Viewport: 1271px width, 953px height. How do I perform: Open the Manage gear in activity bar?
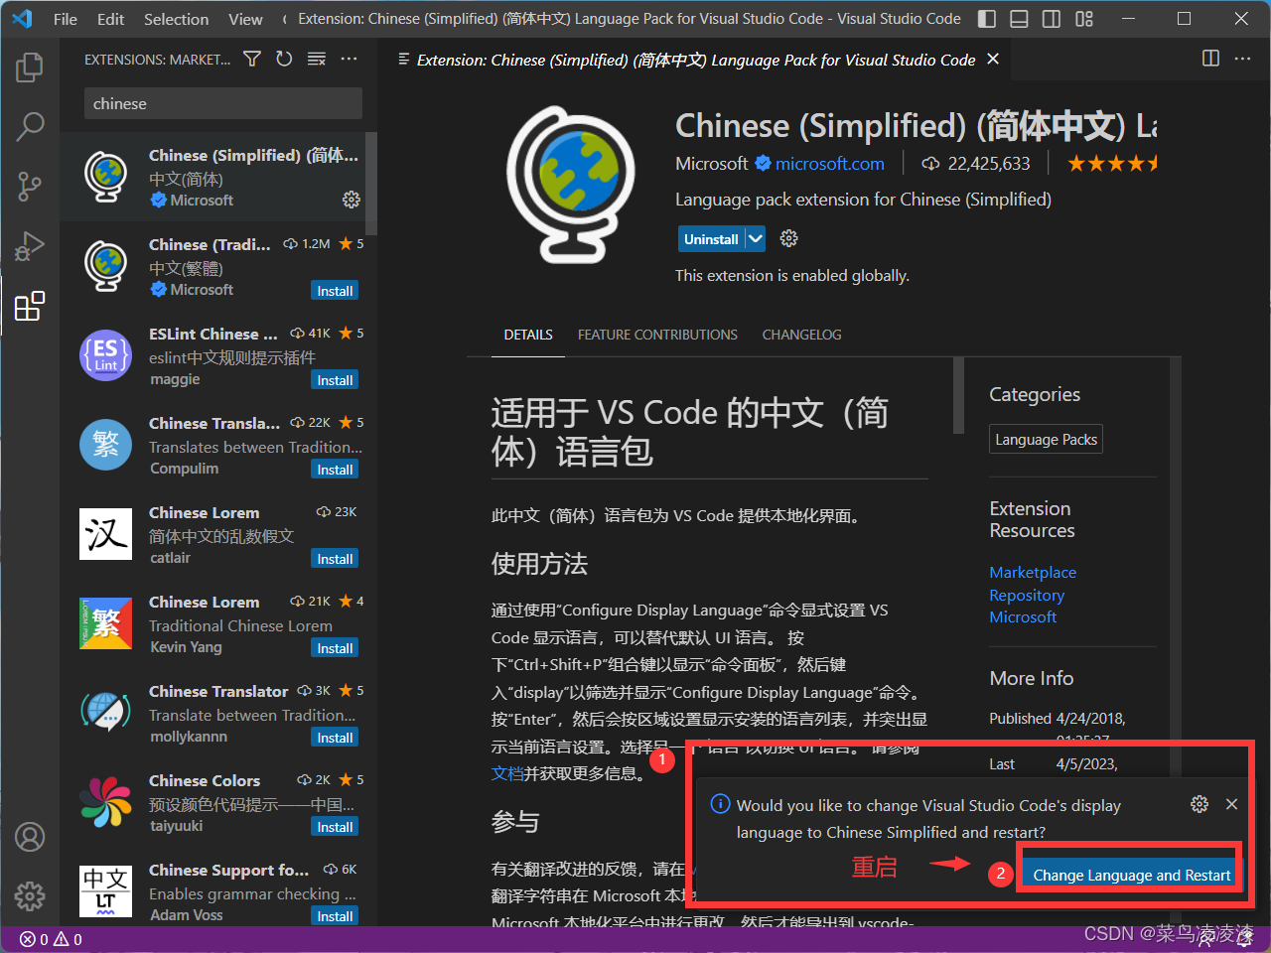30,895
